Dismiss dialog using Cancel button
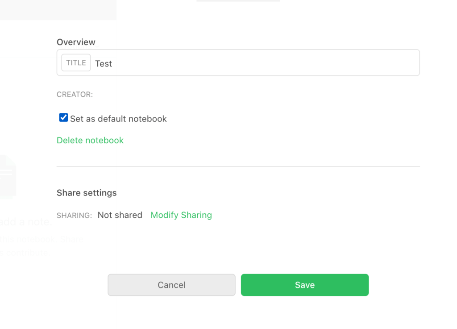The image size is (457, 329). coord(171,285)
